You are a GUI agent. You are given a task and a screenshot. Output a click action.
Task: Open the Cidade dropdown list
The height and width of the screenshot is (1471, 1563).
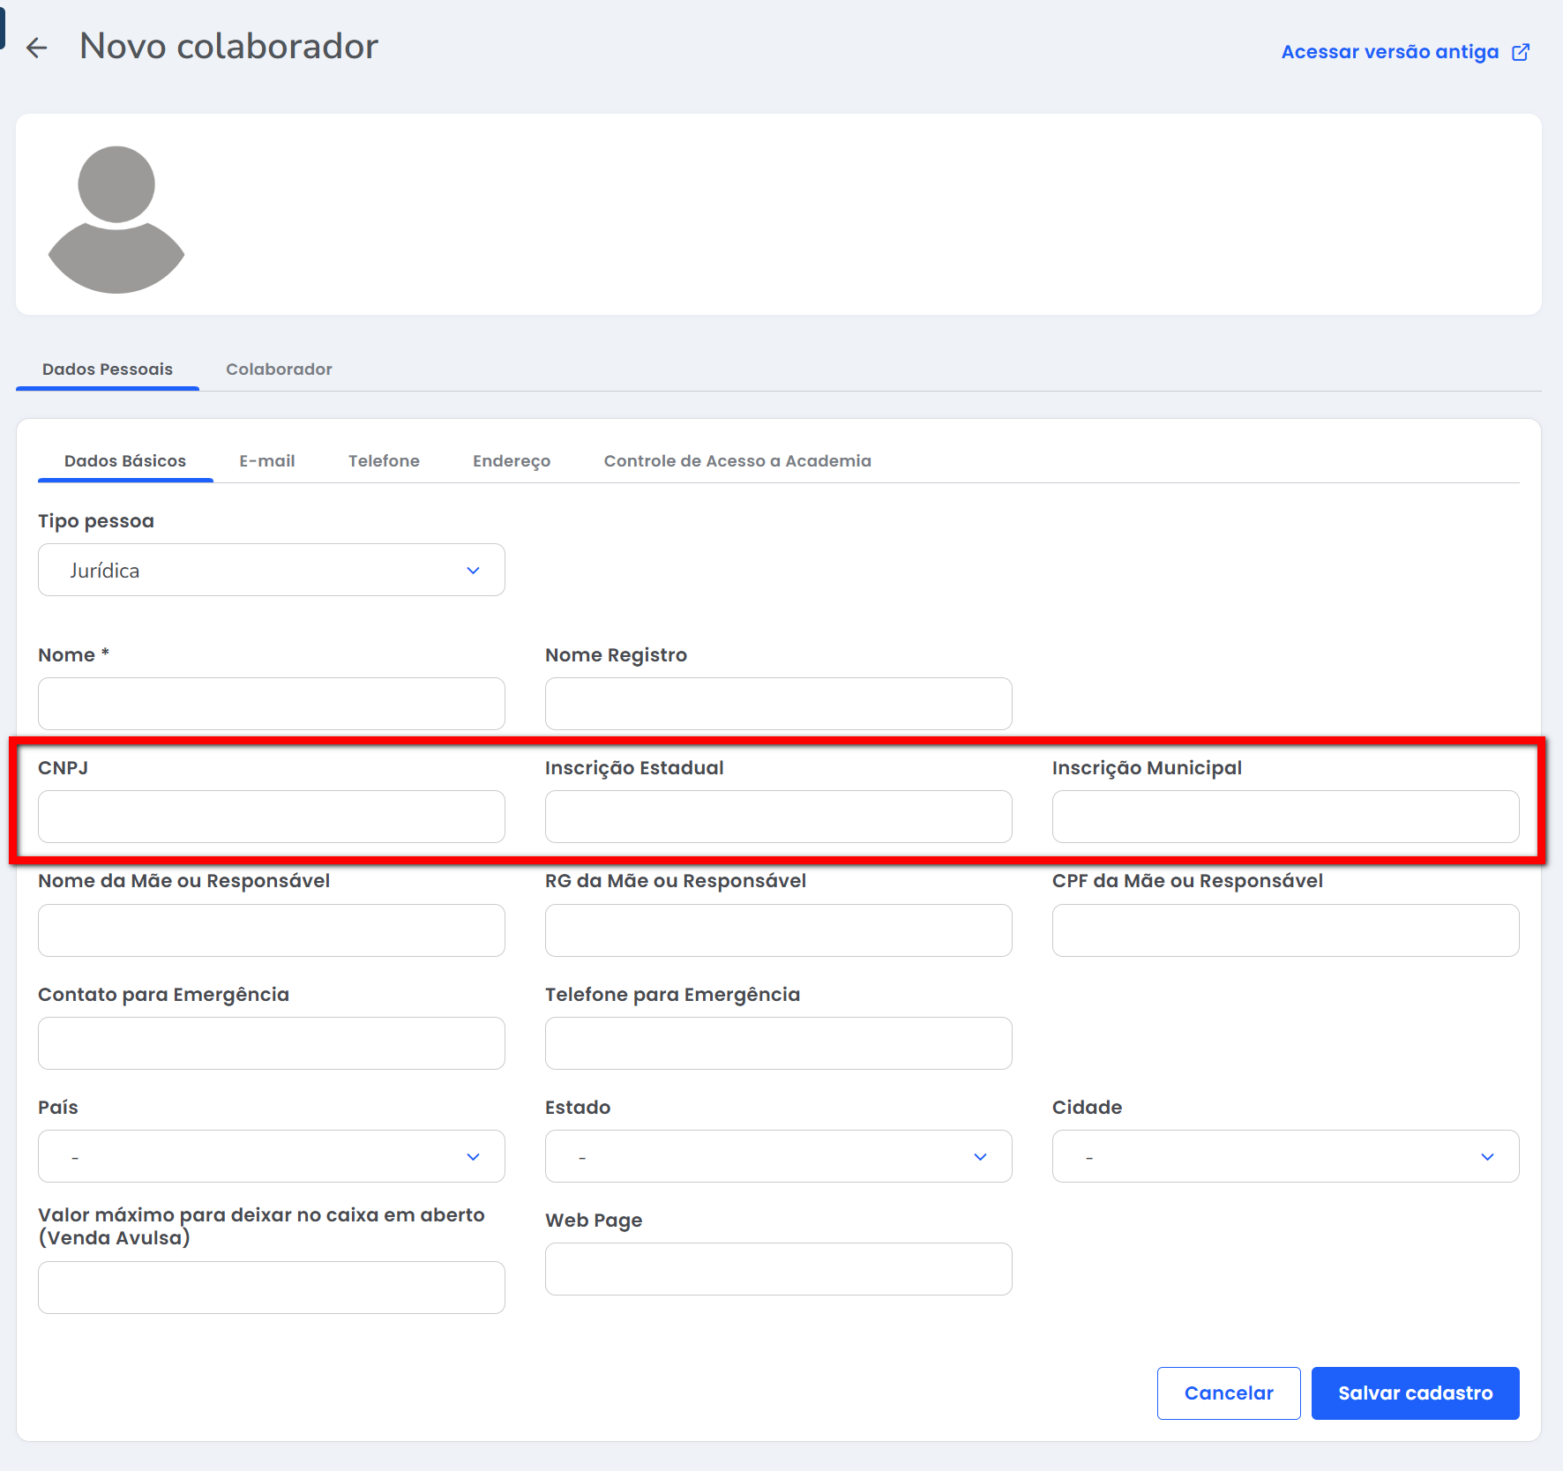1285,1156
